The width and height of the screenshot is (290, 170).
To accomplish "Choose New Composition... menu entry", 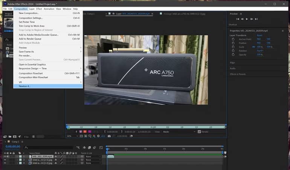I will tap(48, 13).
